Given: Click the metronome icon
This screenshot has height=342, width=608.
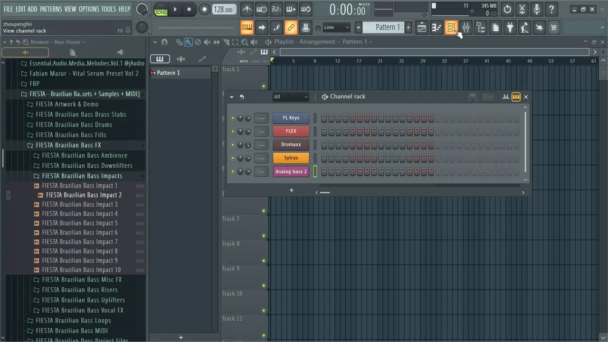Looking at the screenshot, I should point(247,9).
